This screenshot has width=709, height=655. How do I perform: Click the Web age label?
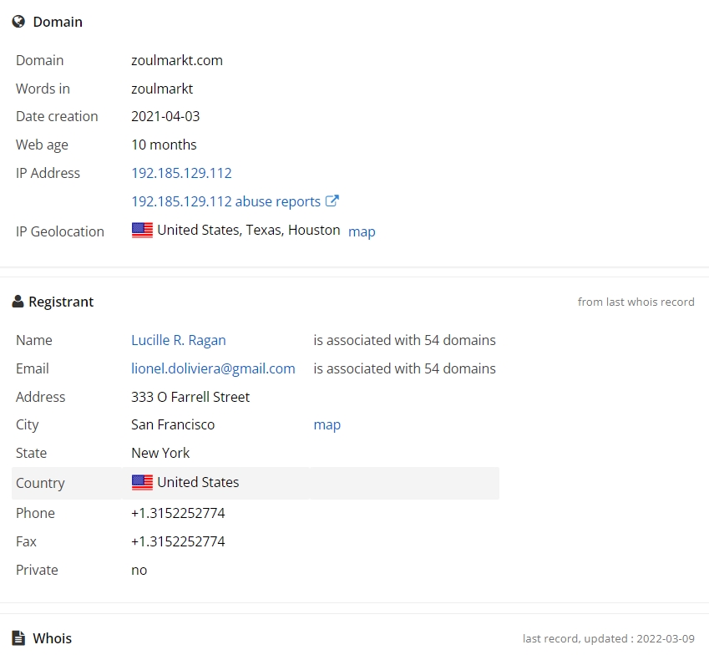pos(42,145)
